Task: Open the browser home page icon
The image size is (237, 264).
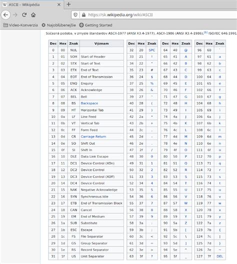Action: pos(33,15)
